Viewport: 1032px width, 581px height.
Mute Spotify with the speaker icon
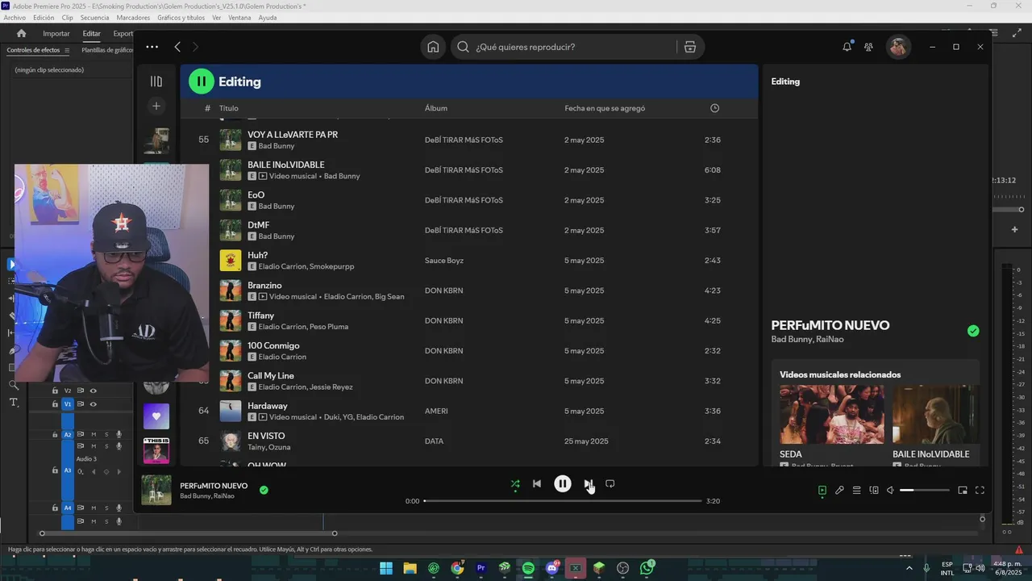890,490
